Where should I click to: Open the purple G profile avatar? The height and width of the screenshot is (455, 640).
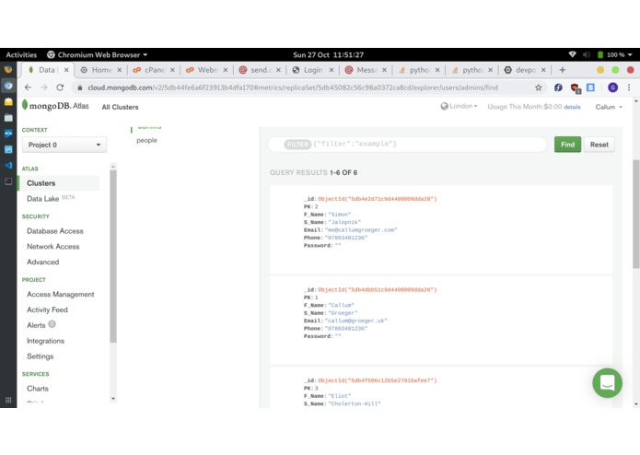click(x=612, y=87)
